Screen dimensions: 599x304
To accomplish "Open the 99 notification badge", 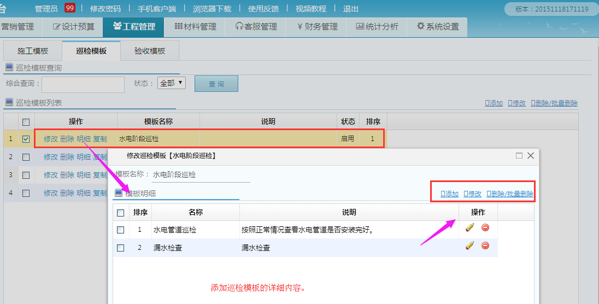I will (x=69, y=8).
